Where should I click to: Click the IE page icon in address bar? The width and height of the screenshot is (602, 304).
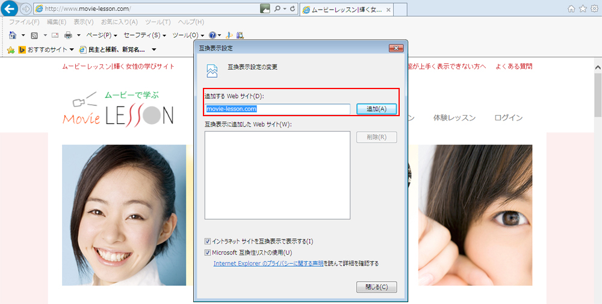[39, 8]
